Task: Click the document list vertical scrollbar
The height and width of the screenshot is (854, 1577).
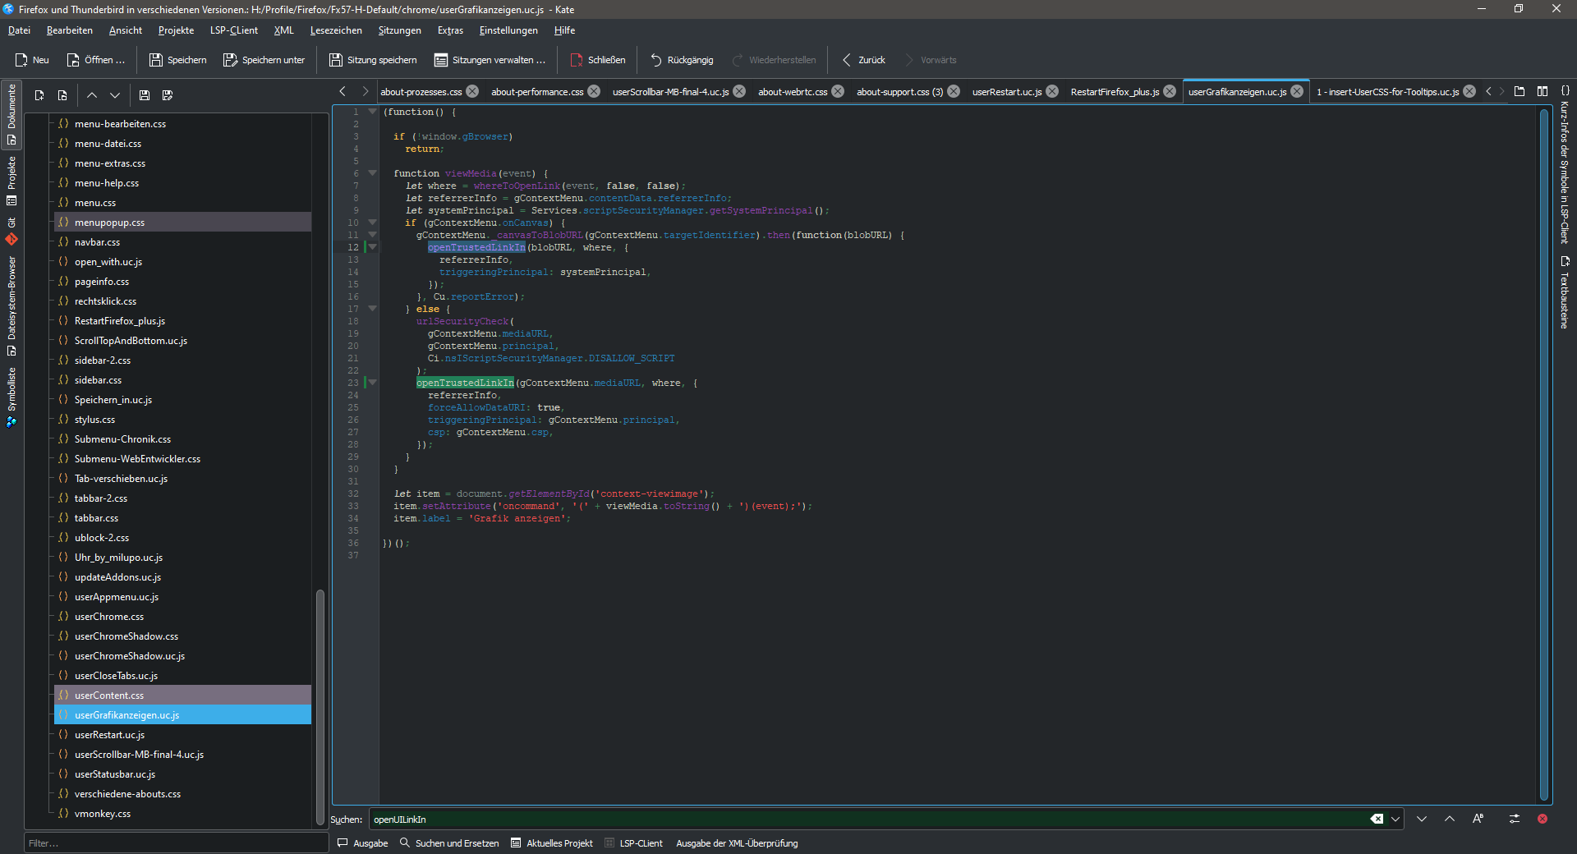Action: [320, 706]
